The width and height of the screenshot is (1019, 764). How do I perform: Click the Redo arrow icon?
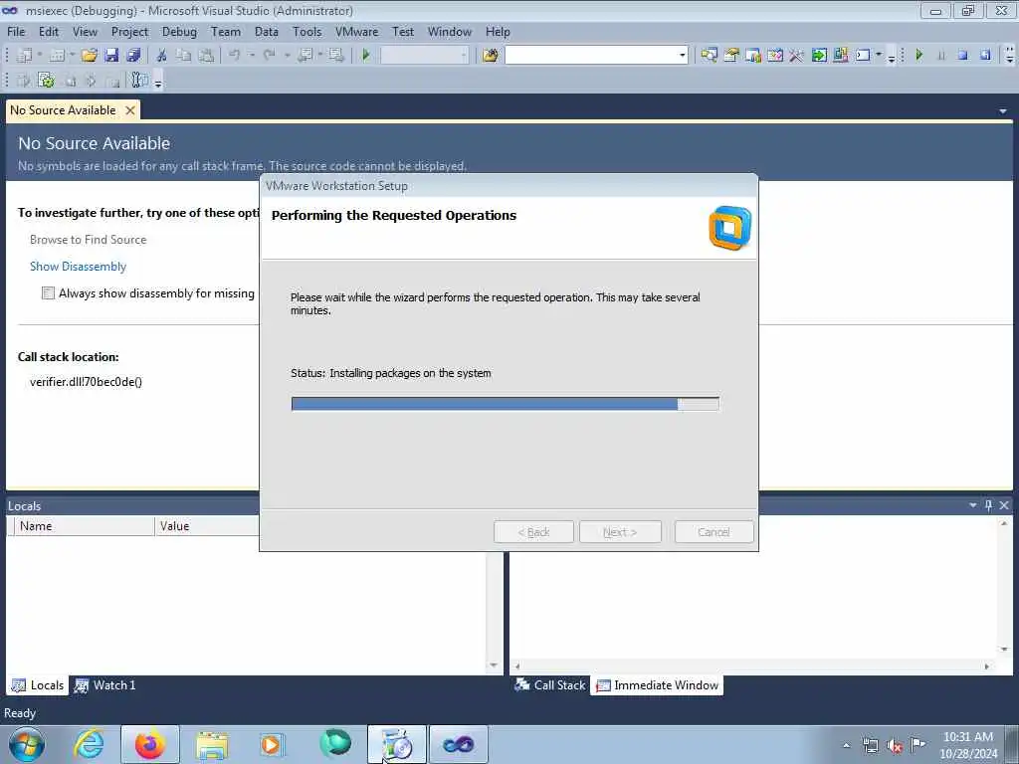pos(269,56)
